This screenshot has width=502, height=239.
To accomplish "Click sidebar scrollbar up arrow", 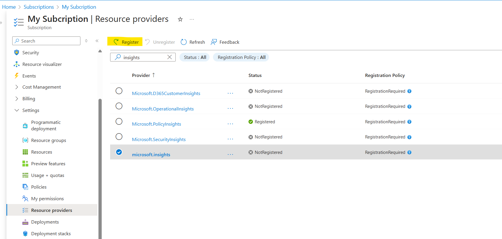I will pos(100,51).
